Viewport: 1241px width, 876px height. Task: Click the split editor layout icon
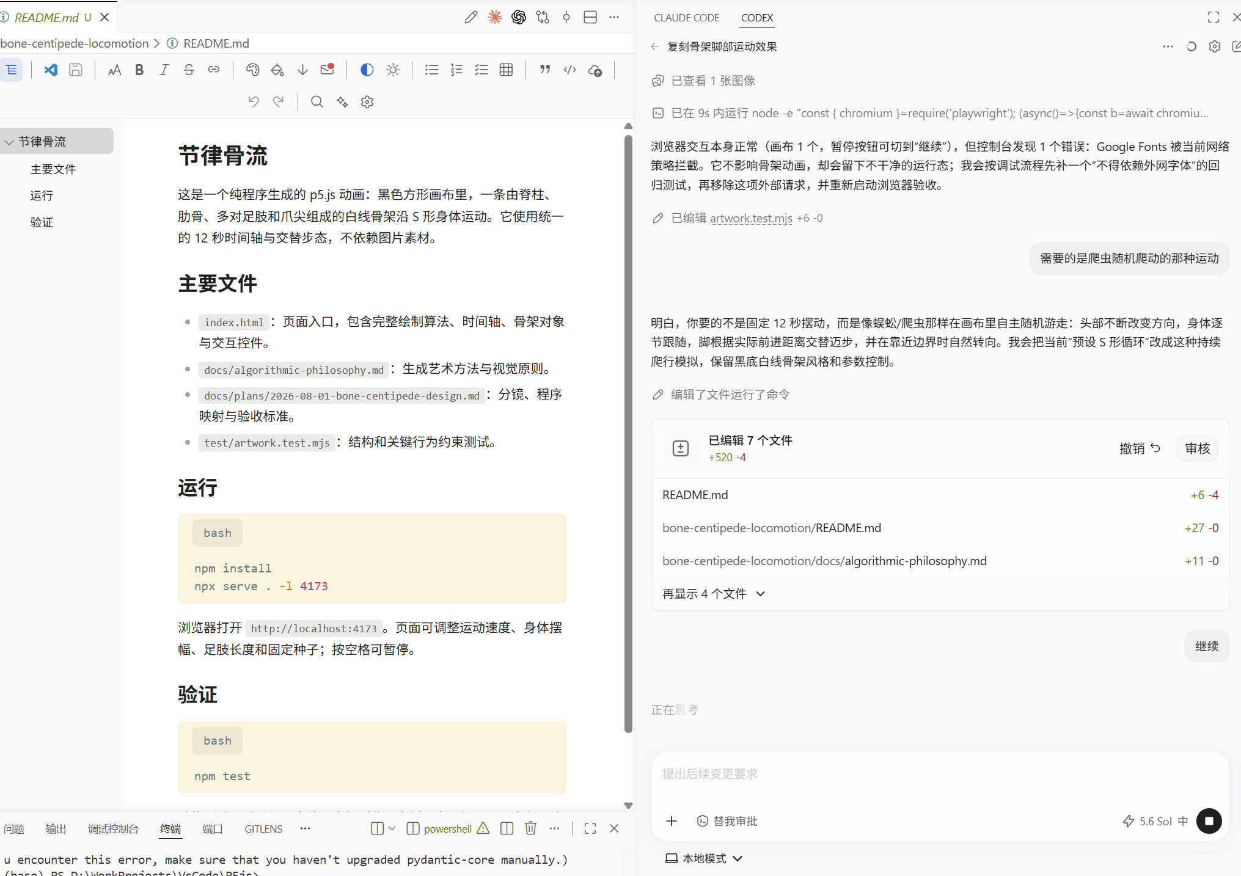pyautogui.click(x=590, y=17)
